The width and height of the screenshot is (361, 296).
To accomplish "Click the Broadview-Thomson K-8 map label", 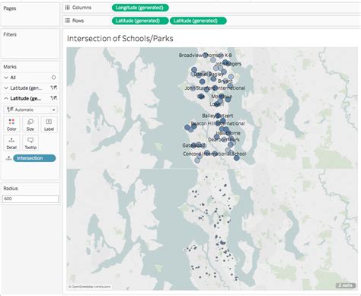I will tap(205, 55).
